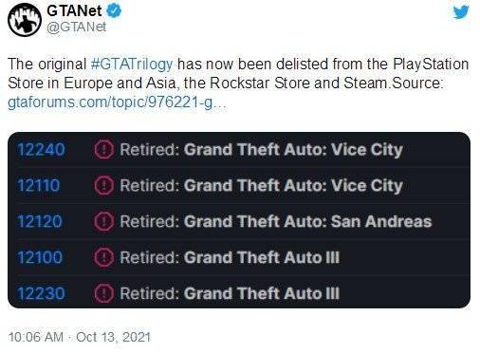Click retired icon beside 12230 GTA III
Image resolution: width=480 pixels, height=353 pixels.
pos(103,293)
